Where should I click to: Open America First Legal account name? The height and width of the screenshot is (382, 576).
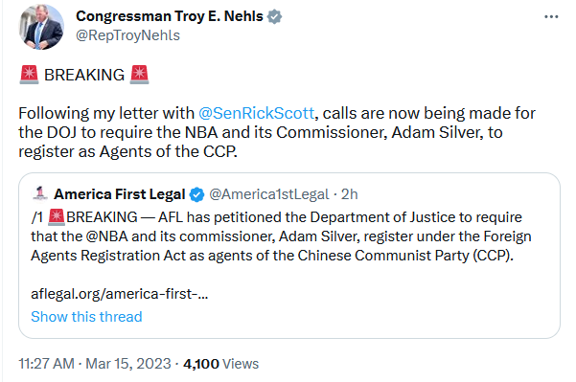[120, 194]
